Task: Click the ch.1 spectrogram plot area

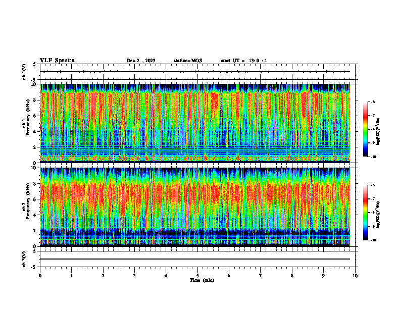Action: 195,123
